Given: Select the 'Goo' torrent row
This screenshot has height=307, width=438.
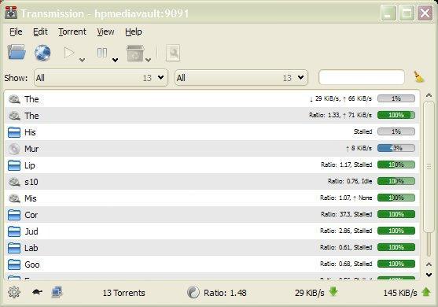Looking at the screenshot, I should (x=212, y=264).
